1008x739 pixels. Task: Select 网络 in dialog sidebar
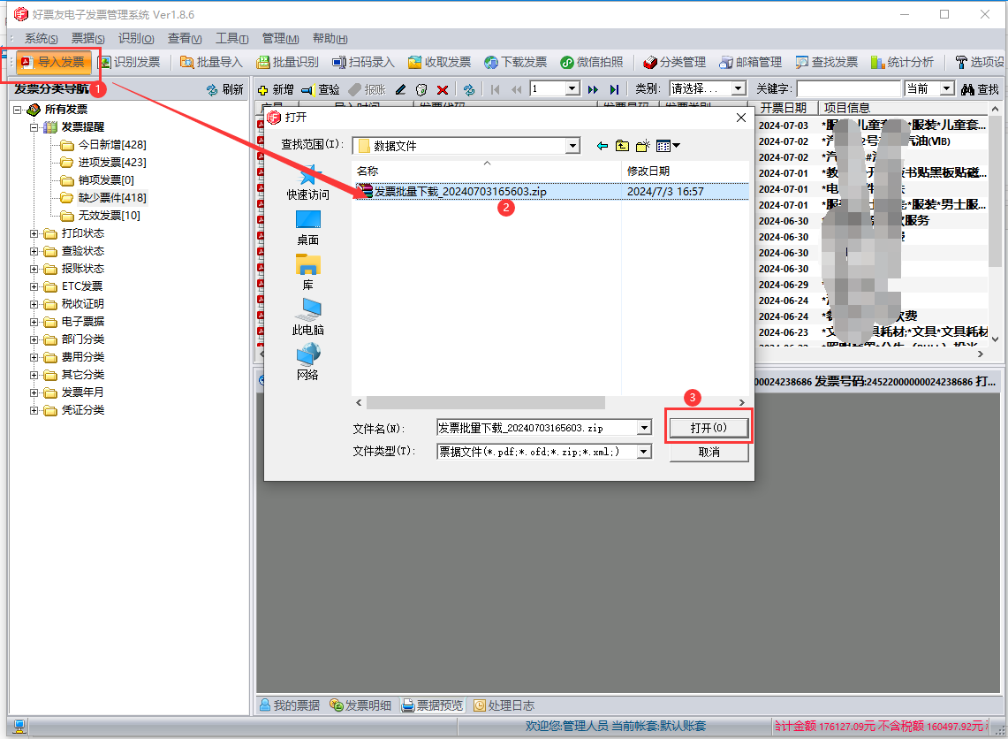(308, 362)
